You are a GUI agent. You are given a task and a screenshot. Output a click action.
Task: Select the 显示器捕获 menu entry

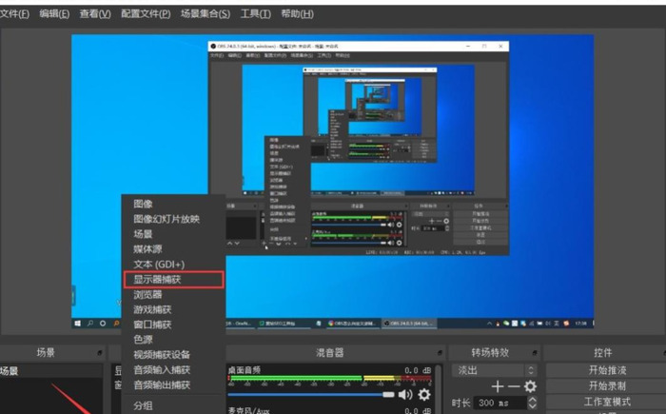point(173,279)
